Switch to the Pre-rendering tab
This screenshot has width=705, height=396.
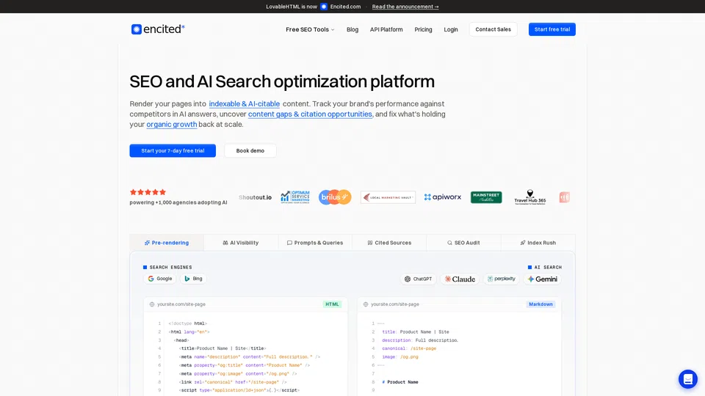click(x=167, y=243)
